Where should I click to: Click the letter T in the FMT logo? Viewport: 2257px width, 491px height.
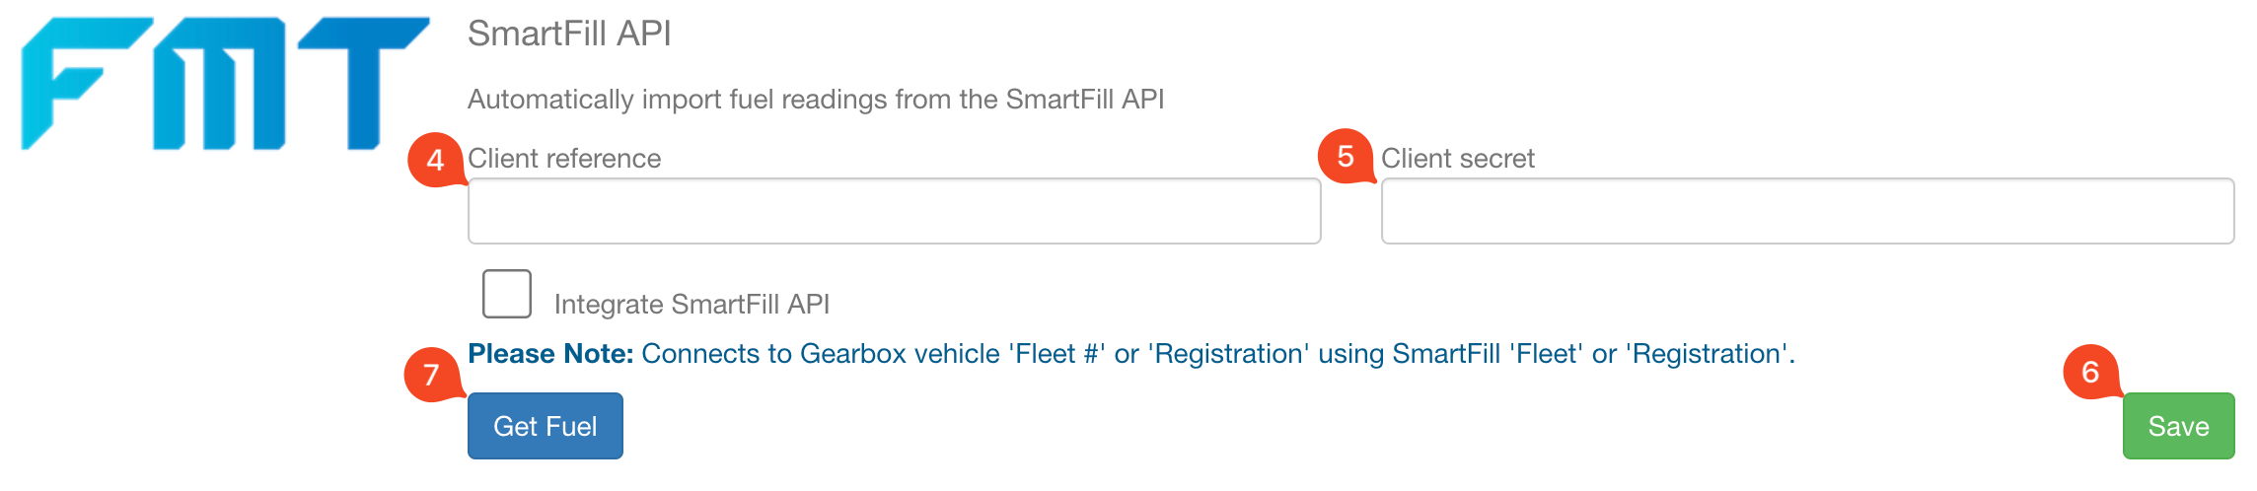pos(363,83)
